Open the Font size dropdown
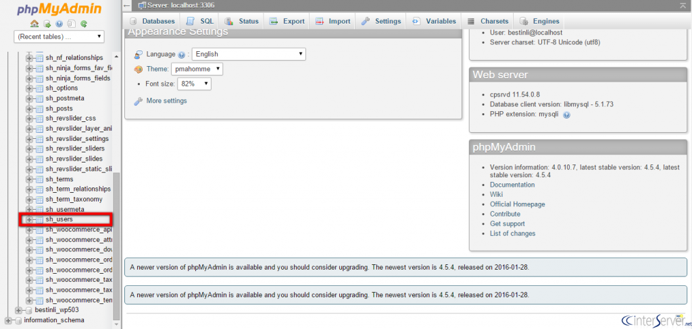This screenshot has width=692, height=329. [x=194, y=84]
